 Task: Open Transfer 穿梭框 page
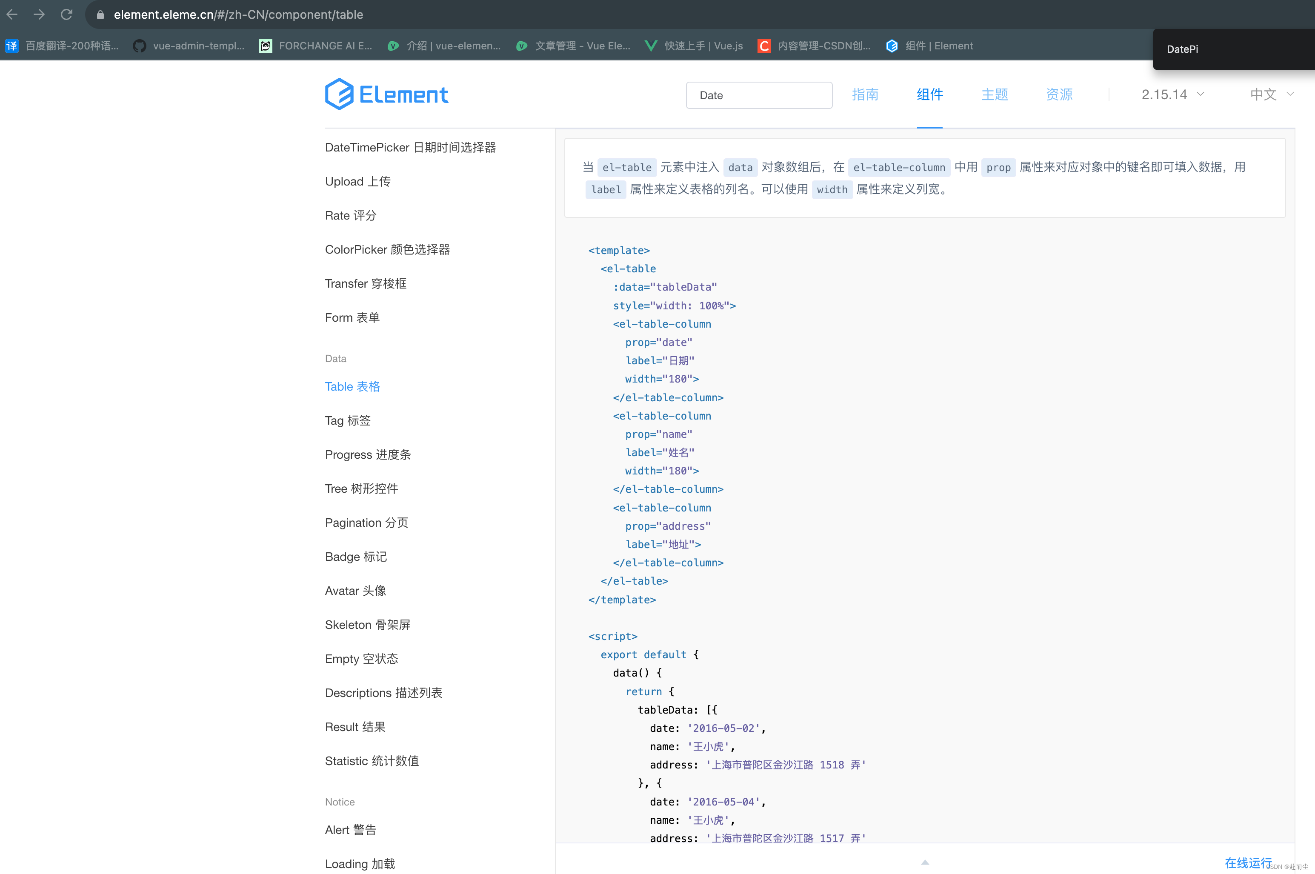click(x=366, y=283)
